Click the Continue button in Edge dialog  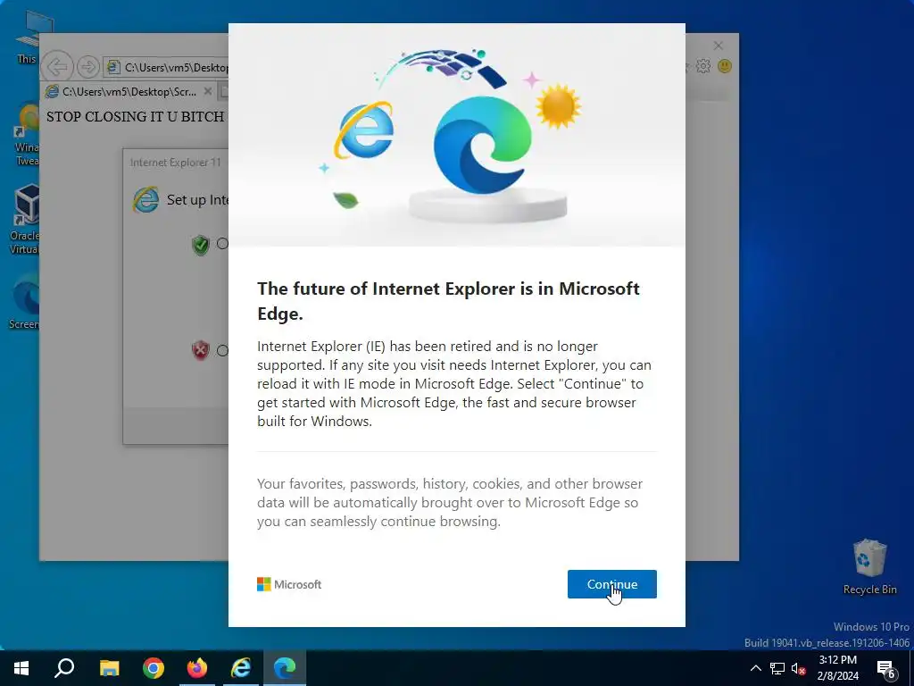pos(611,584)
